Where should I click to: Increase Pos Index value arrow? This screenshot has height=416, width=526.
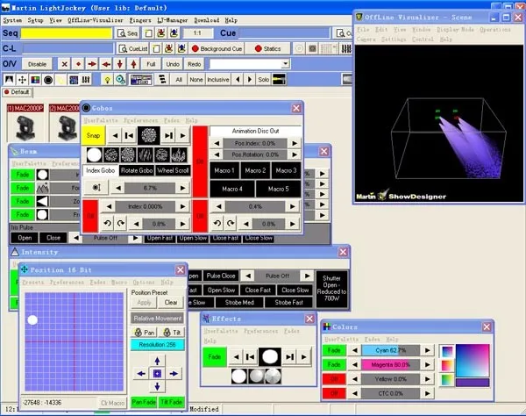point(295,143)
